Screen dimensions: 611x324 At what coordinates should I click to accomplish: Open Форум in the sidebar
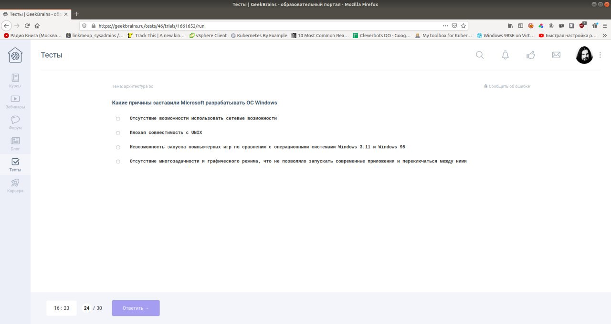pyautogui.click(x=15, y=122)
